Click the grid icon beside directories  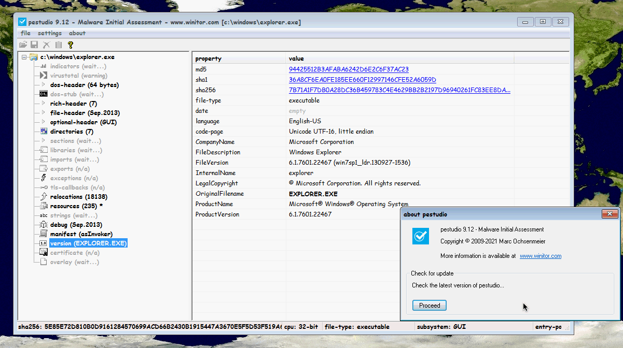coord(44,132)
